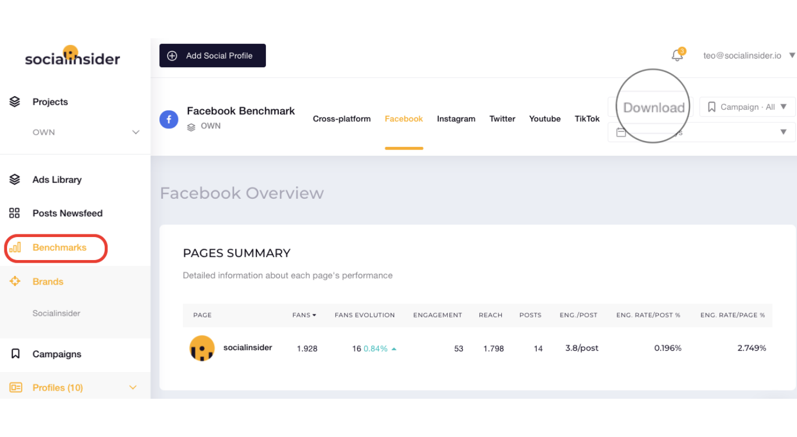Click the green fans evolution up arrow

394,349
